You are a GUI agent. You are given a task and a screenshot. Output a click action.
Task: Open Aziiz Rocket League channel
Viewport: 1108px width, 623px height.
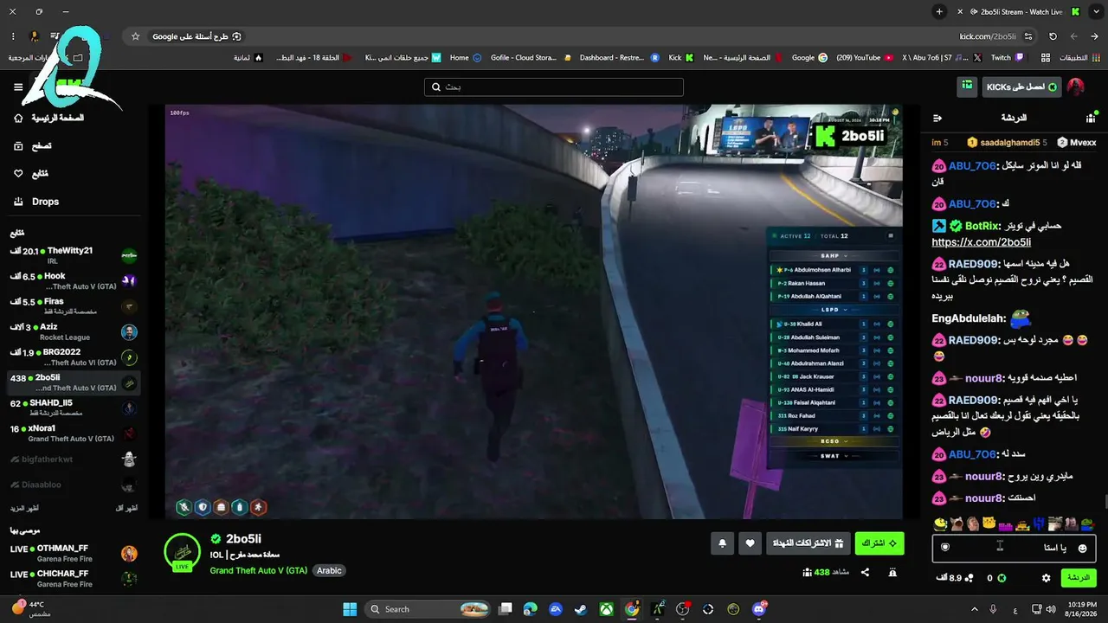(74, 331)
